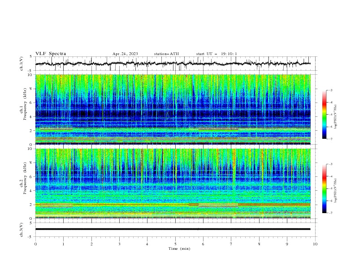Click the ch.1 'Frequency (kHz)' axis label
355x274 pixels.
point(25,104)
